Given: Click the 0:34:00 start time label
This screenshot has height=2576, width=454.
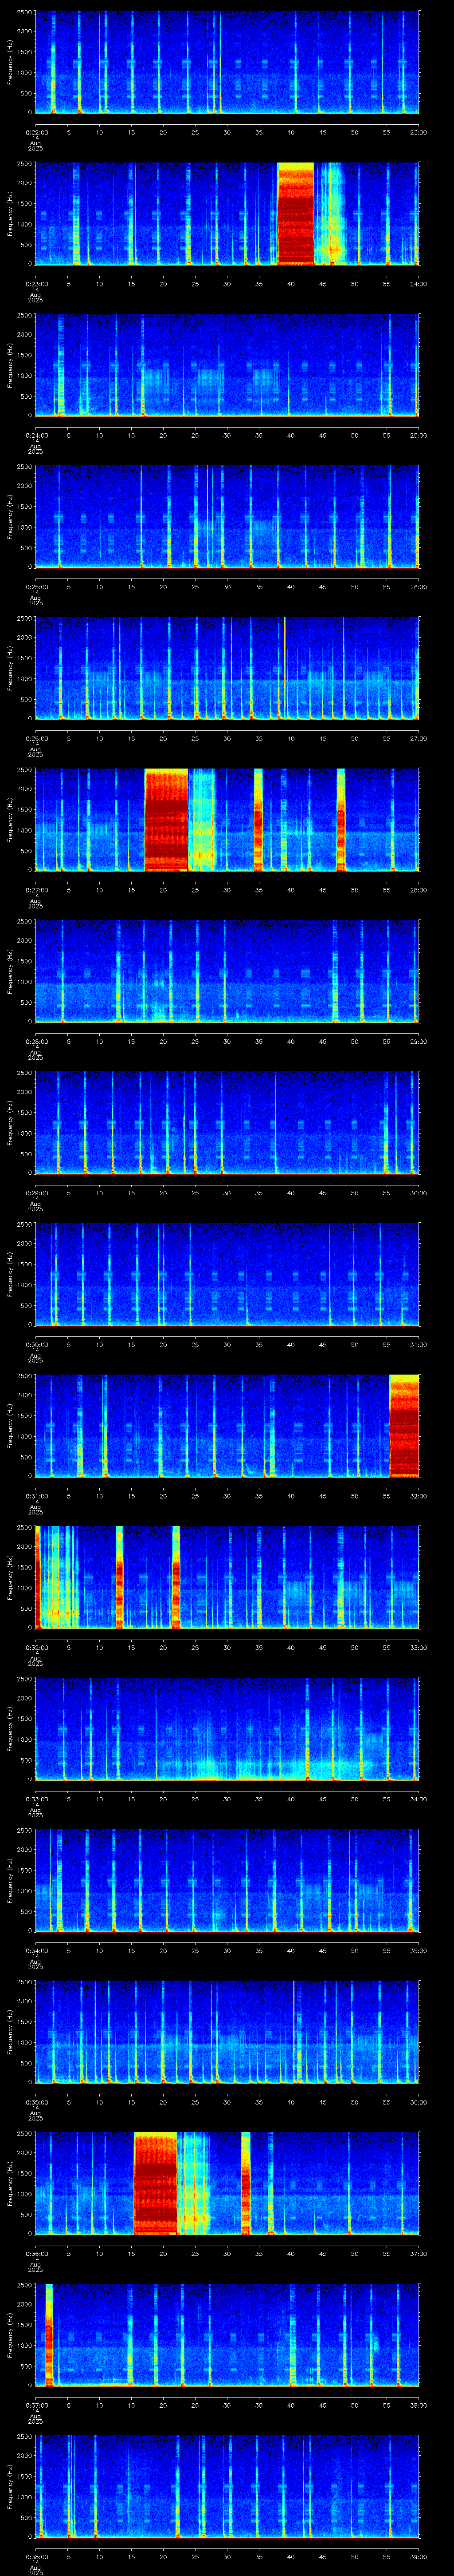Looking at the screenshot, I should [36, 1950].
